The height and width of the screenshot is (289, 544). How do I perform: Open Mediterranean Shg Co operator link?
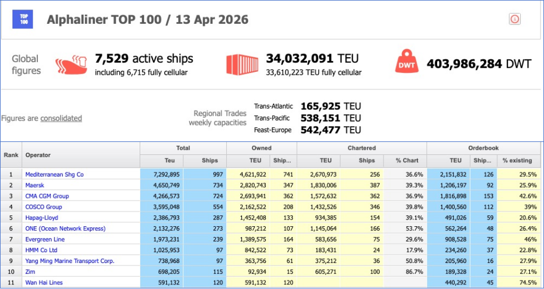[x=54, y=174]
